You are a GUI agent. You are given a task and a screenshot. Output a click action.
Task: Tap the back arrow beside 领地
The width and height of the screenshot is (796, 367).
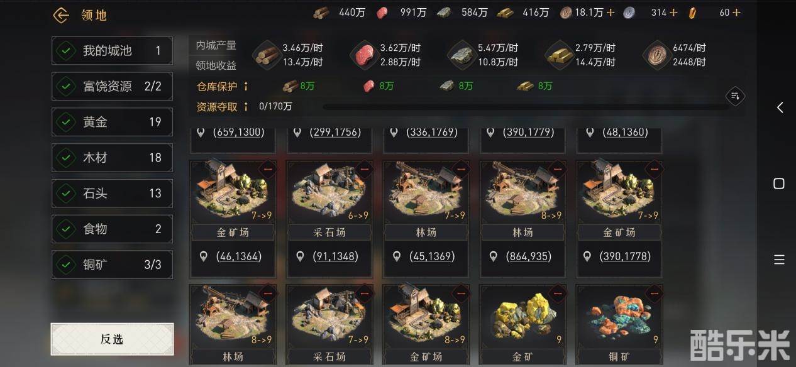click(x=61, y=15)
